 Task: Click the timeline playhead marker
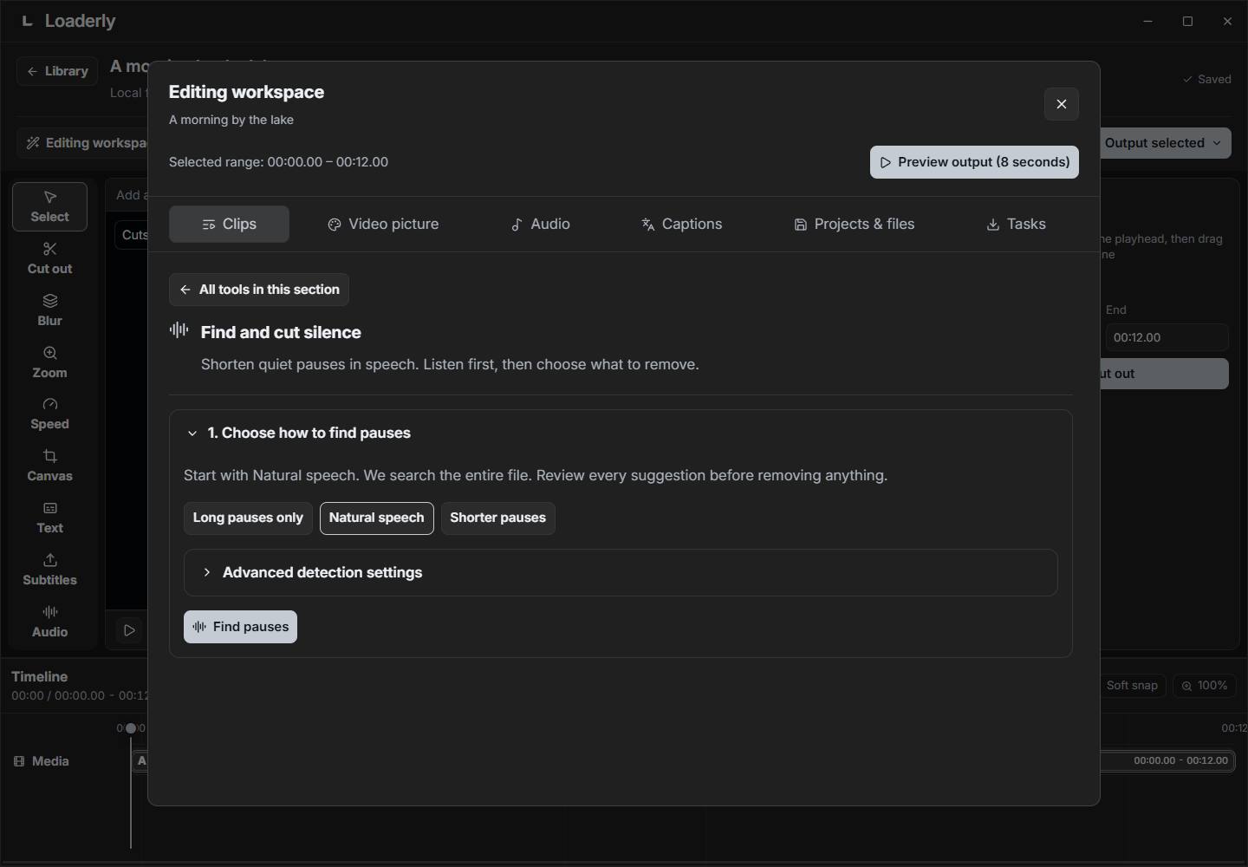click(x=131, y=728)
